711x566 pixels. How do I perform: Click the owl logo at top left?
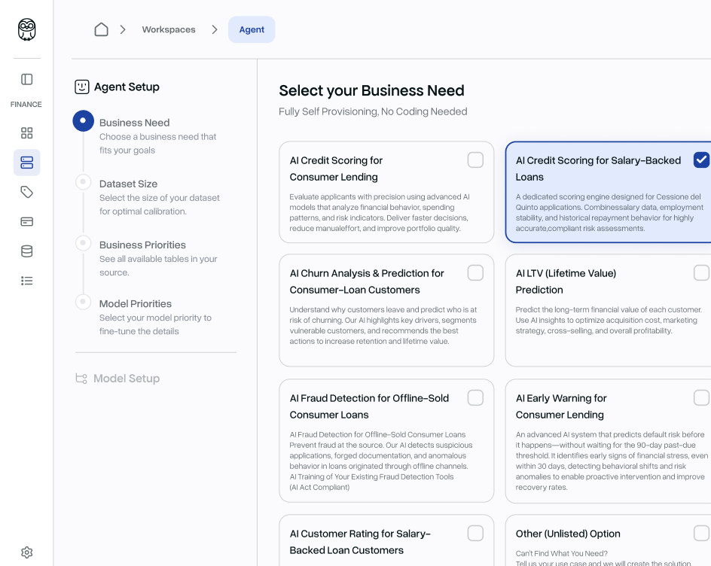click(26, 29)
